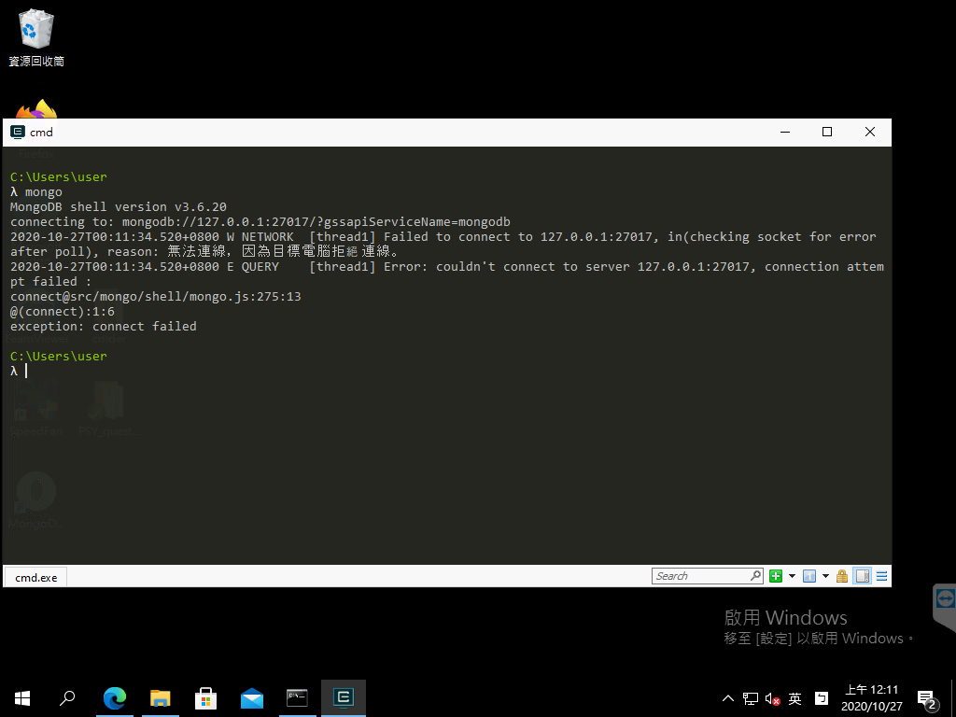Minimize the cmd window
Image resolution: width=956 pixels, height=717 pixels.
click(785, 132)
